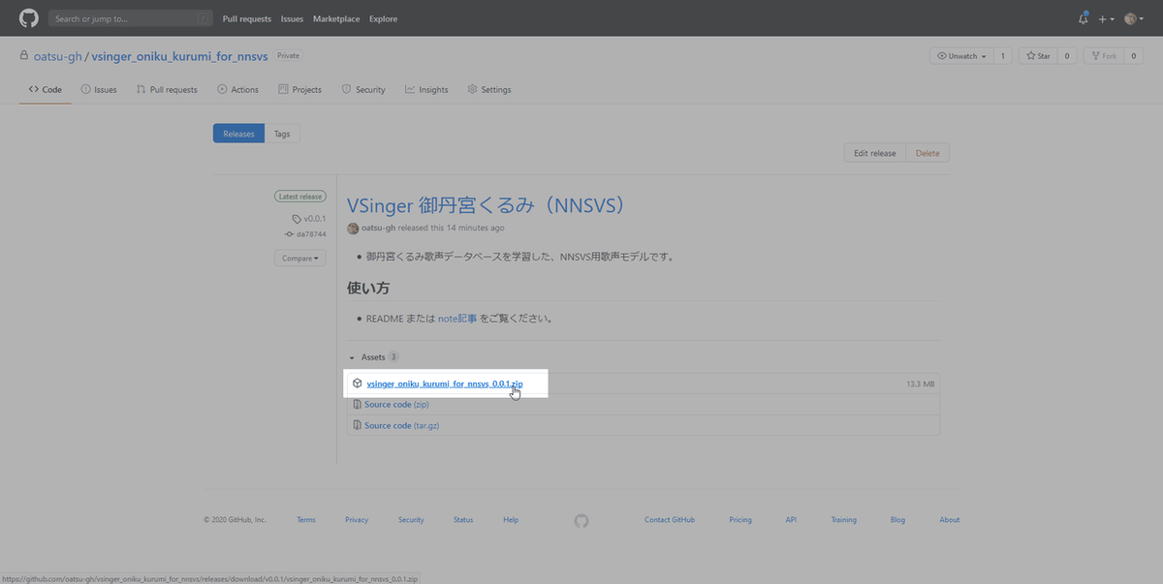The image size is (1163, 584).
Task: Open vsinger_oniku_kurumi_for_nnsvs repository link
Action: (180, 56)
